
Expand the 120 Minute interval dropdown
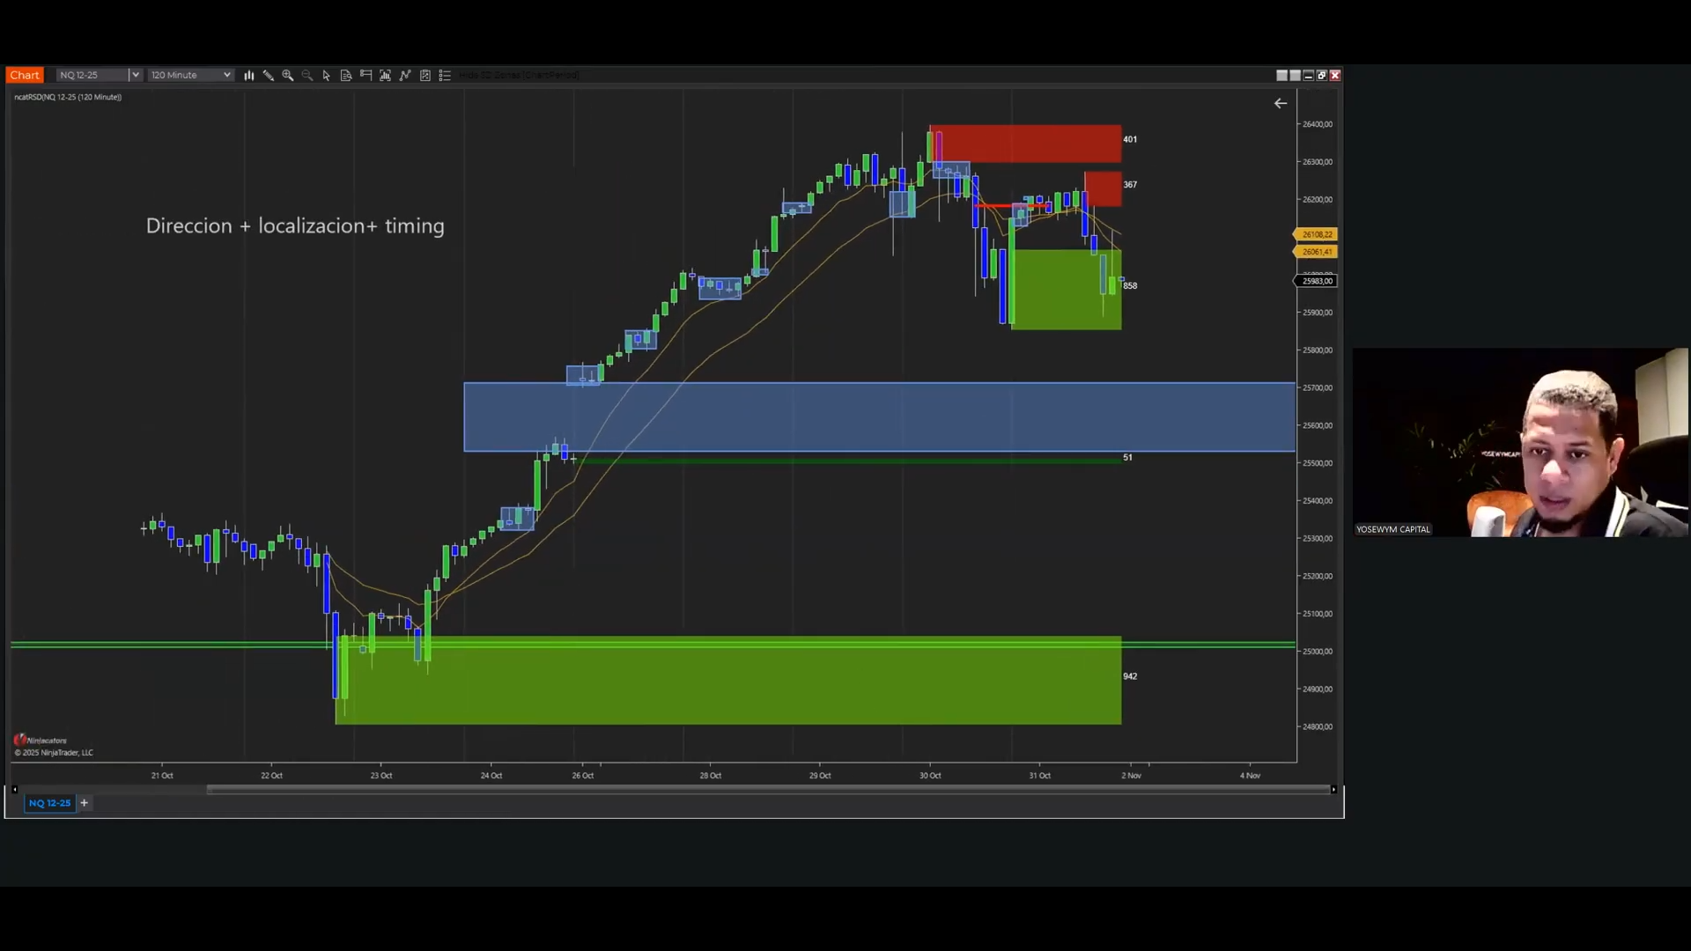coord(226,76)
